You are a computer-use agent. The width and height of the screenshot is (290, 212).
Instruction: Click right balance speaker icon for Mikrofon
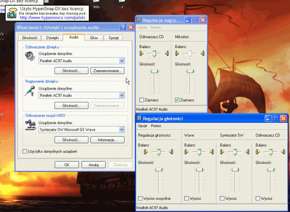click(x=203, y=54)
